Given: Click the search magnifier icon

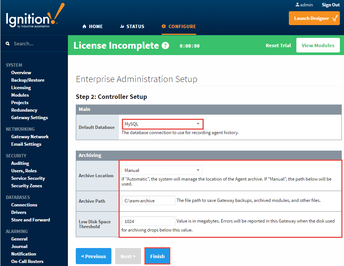Looking at the screenshot, I should [8, 43].
